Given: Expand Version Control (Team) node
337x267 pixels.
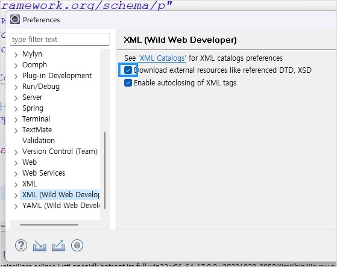Looking at the screenshot, I should point(16,152).
